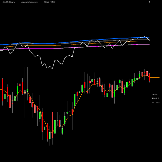Click the 'in 1 Days' text
Image resolution: width=162 pixels, height=162 pixels.
click(156, 102)
